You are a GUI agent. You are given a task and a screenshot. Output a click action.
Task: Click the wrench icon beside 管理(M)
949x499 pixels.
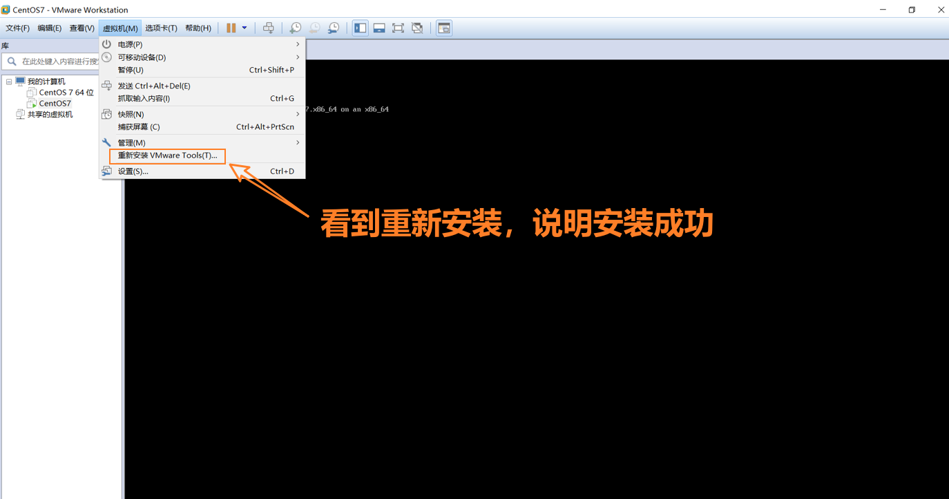click(107, 142)
